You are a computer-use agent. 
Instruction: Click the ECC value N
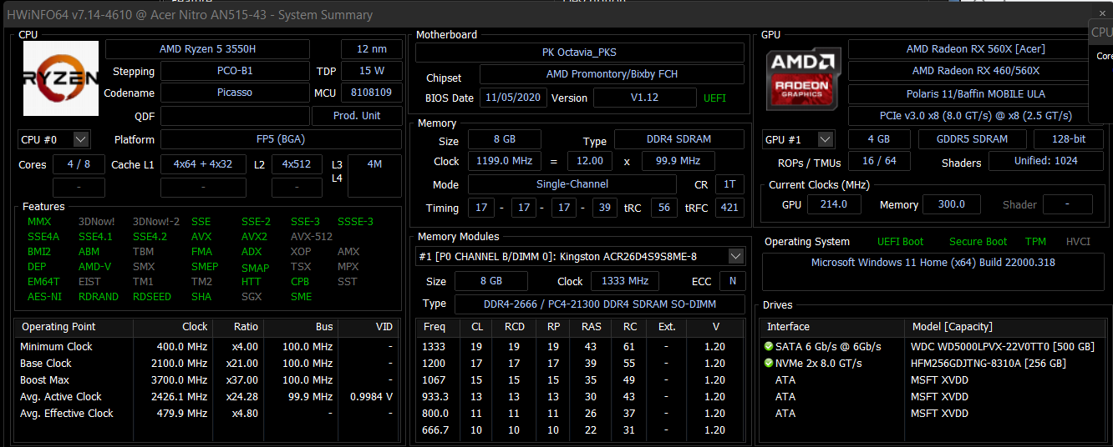pos(732,281)
